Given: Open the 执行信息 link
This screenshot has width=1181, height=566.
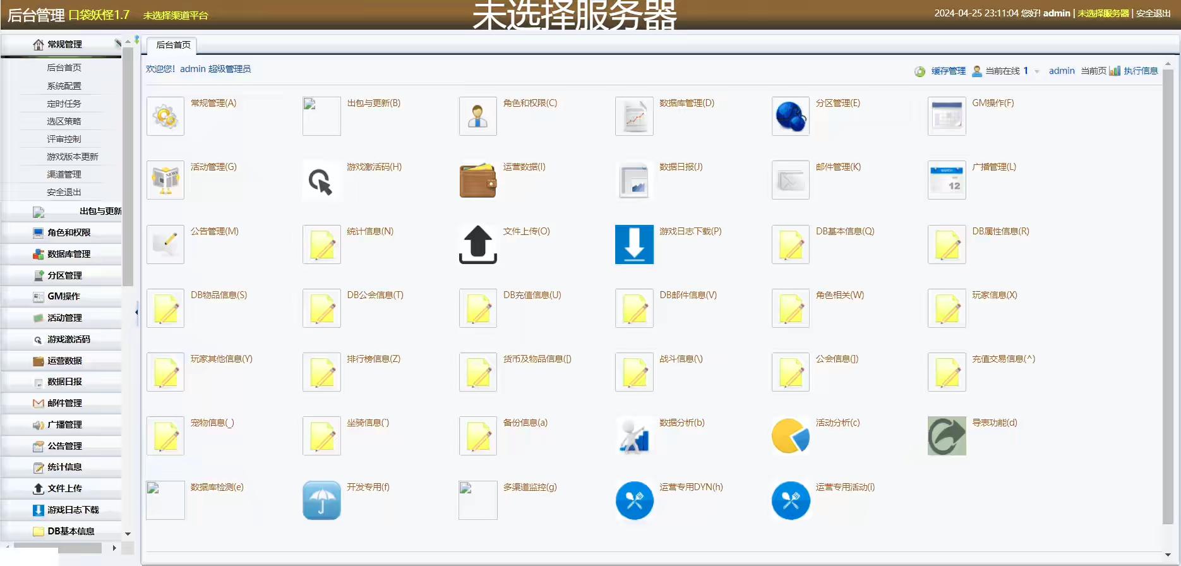Looking at the screenshot, I should coord(1141,71).
